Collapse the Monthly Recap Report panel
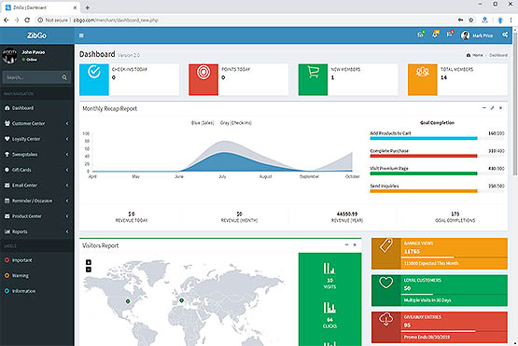Screen dimensions: 518x346 [x=484, y=108]
